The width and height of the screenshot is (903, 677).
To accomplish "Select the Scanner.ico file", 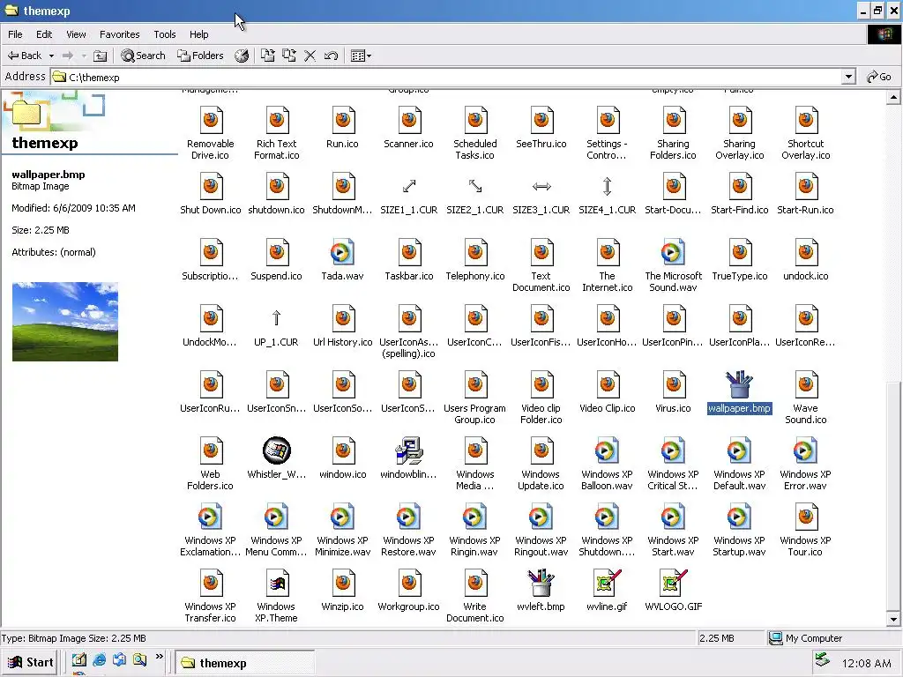I will click(409, 128).
